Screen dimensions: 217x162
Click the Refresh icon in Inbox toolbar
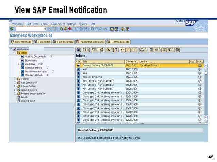pyautogui.click(x=78, y=50)
